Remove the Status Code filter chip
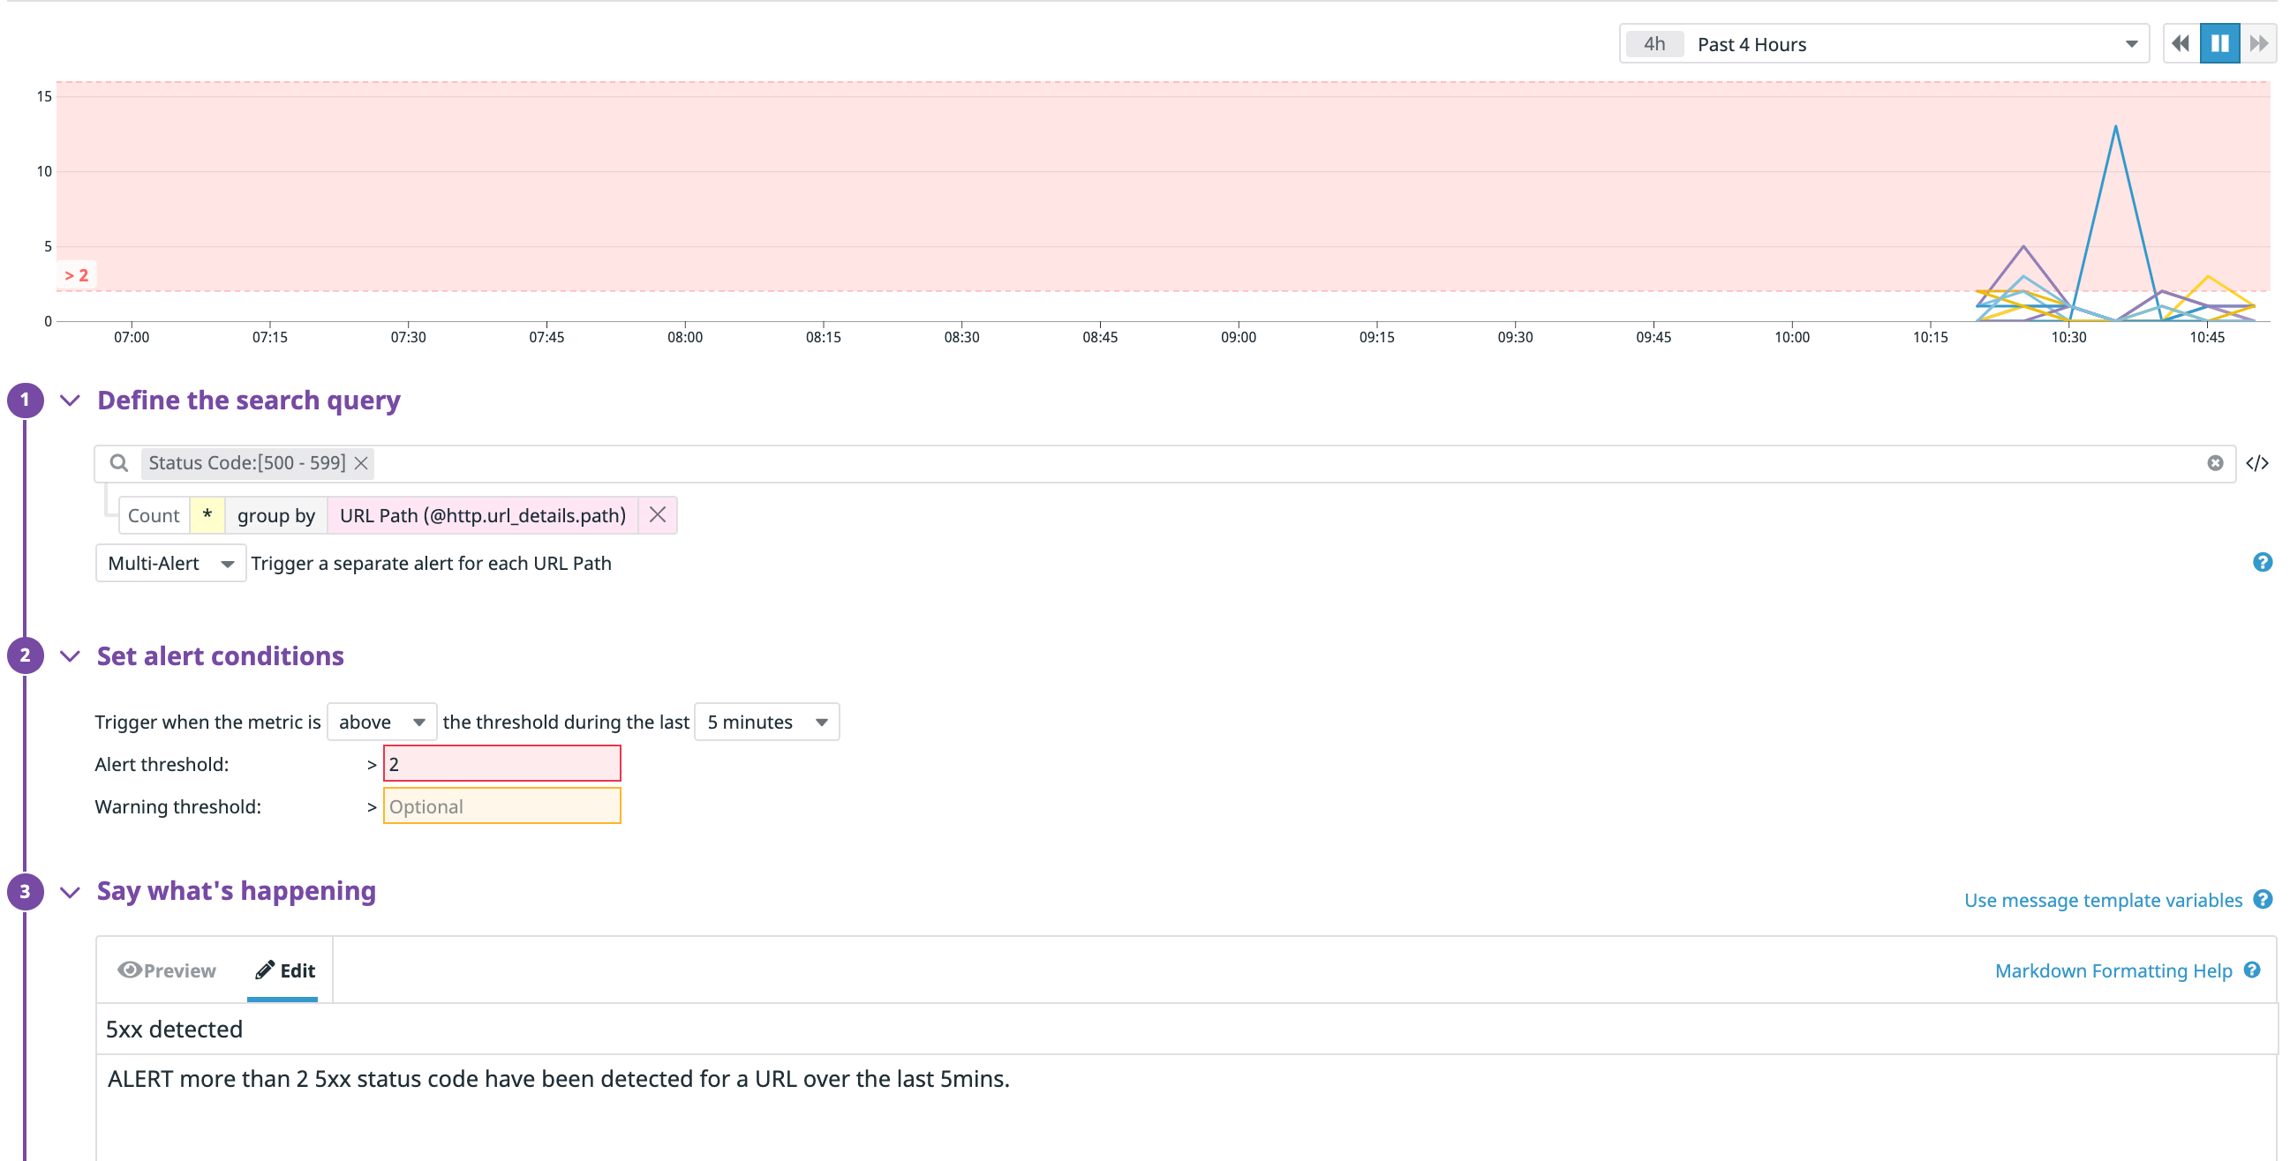Viewport: 2290px width, 1161px height. (x=361, y=463)
